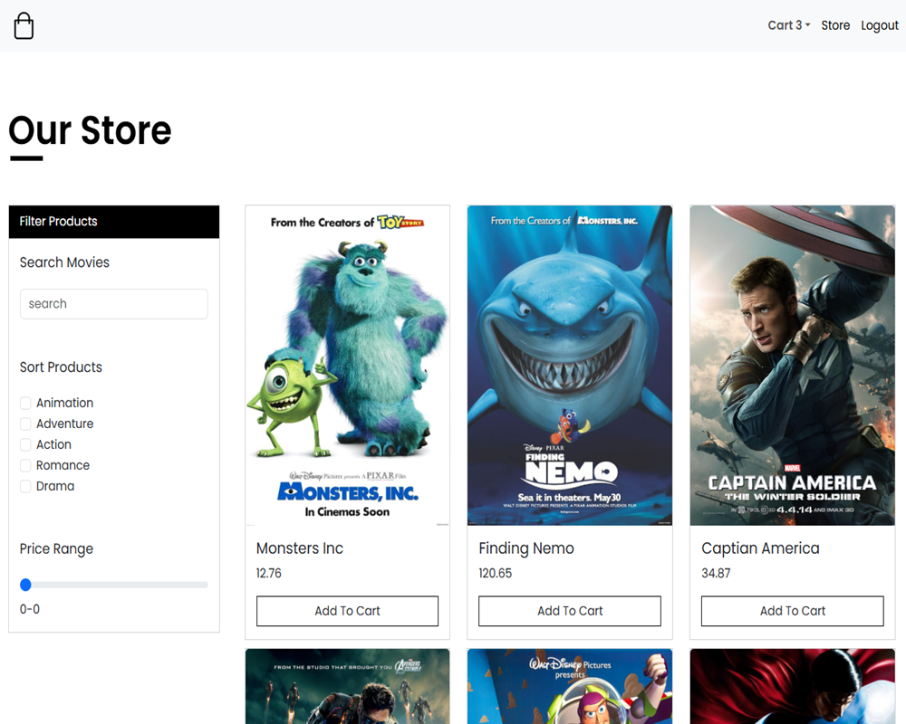Click the 12.76 price
Screen dimensions: 906x724
269,573
